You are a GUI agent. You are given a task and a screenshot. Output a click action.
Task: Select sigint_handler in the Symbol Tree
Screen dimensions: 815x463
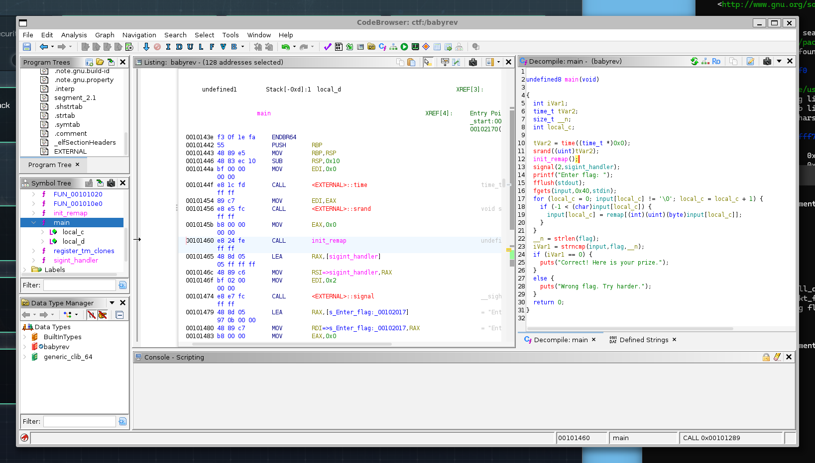click(76, 261)
